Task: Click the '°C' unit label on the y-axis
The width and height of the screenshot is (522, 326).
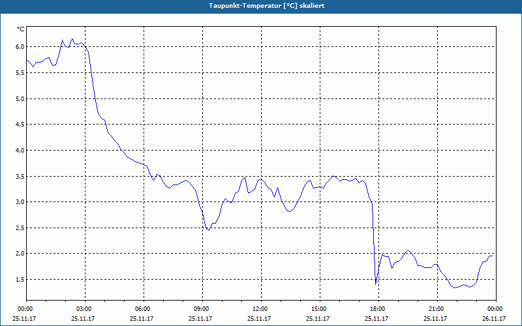Action: click(x=21, y=29)
